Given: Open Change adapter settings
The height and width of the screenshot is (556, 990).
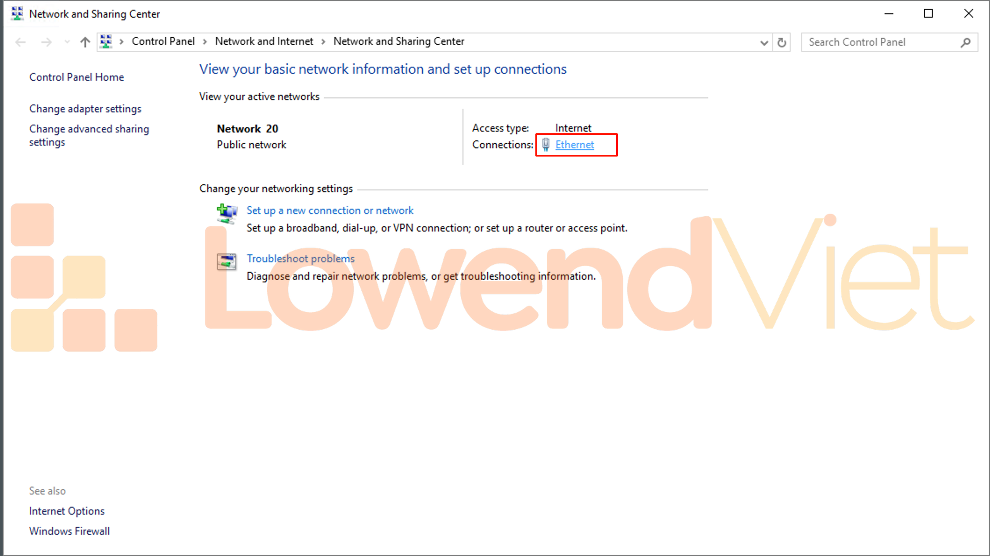Looking at the screenshot, I should [85, 109].
